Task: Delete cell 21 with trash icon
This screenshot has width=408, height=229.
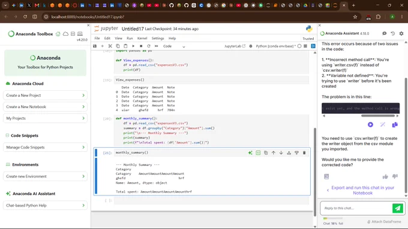Action: (304, 152)
